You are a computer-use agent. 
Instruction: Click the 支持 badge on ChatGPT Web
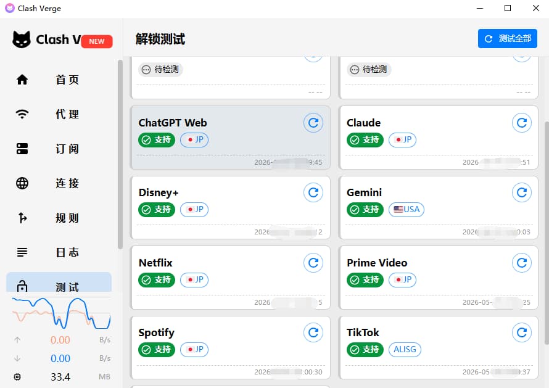(157, 140)
